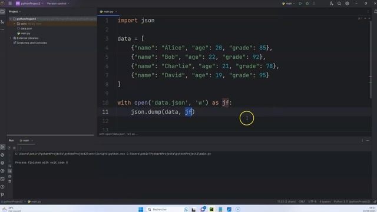The image size is (377, 212).
Task: Open the Project tool window folder icon
Action: [x=2, y=12]
